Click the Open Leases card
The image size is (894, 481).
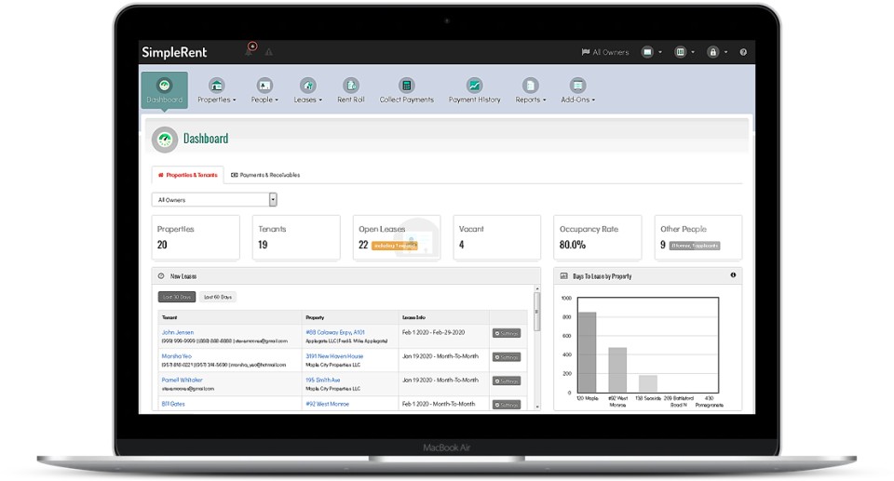point(397,237)
